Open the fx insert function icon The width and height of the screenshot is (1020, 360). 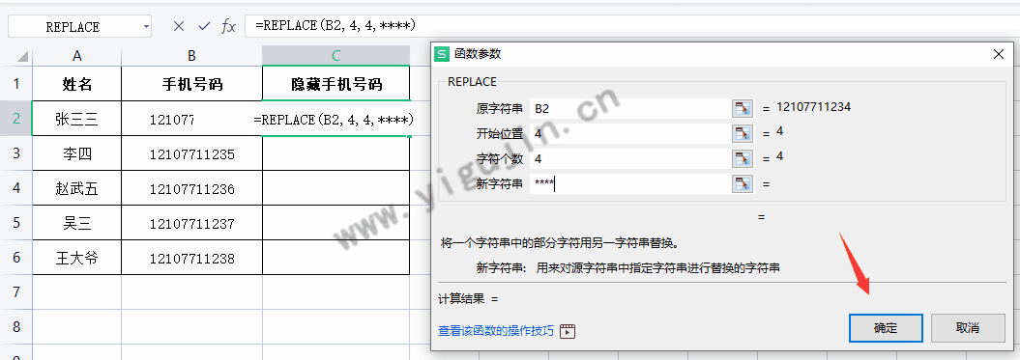click(x=228, y=26)
